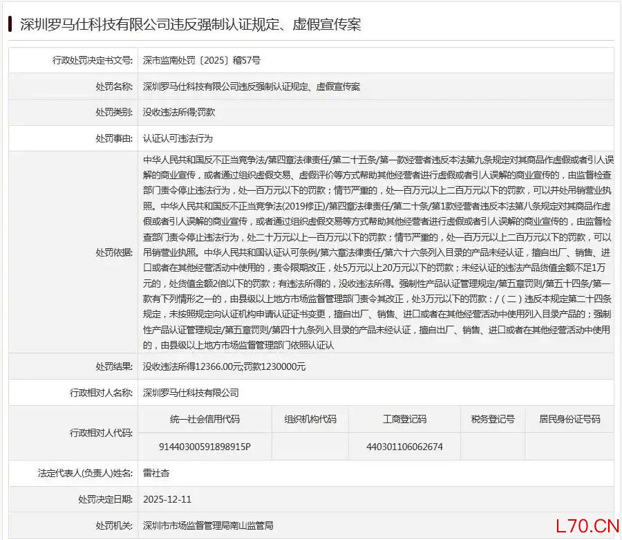622x540 pixels.
Task: Click the 没收违法所得;罚款 penalty category value
Action: click(x=178, y=112)
